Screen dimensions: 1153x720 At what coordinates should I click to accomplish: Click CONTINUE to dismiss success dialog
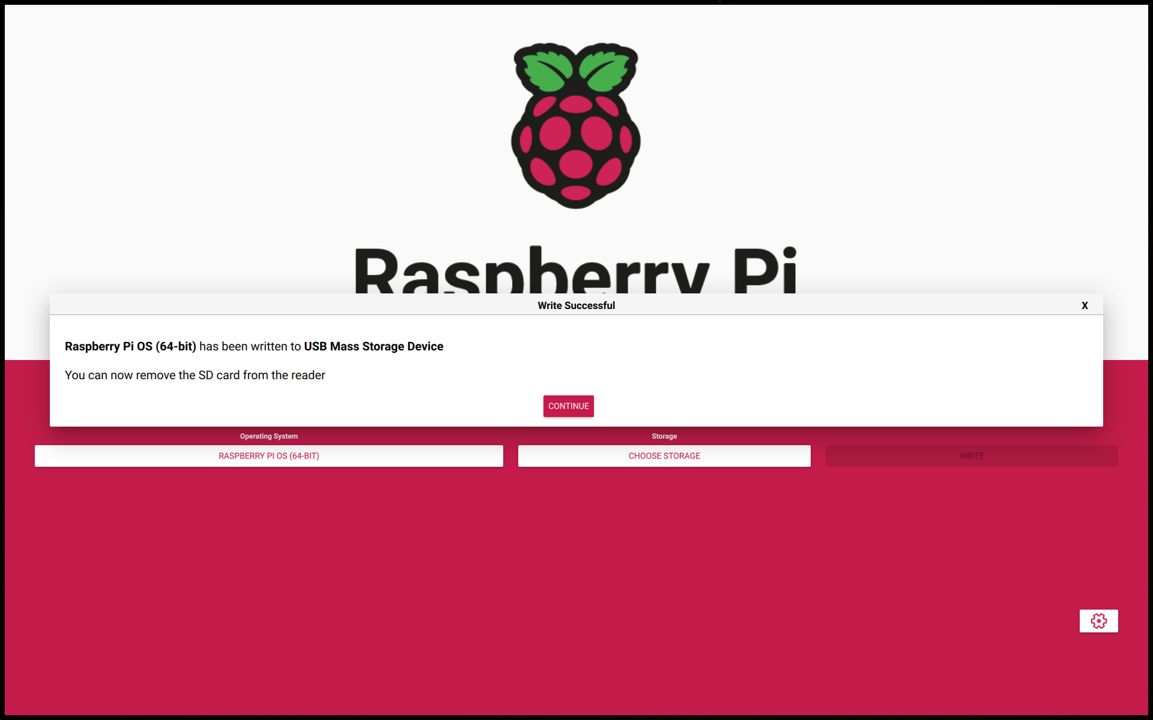(567, 406)
